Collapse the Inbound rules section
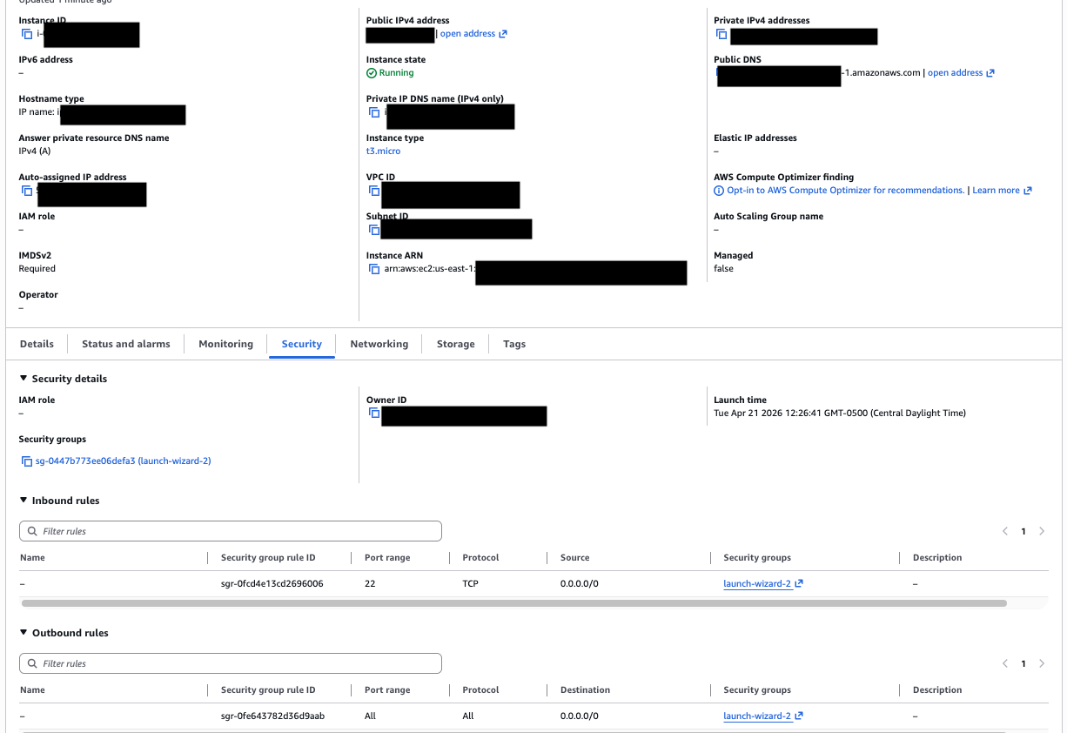 tap(23, 501)
